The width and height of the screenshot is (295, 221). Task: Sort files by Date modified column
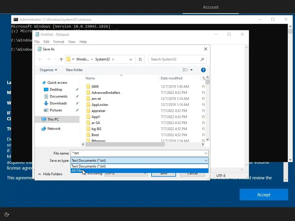[171, 78]
